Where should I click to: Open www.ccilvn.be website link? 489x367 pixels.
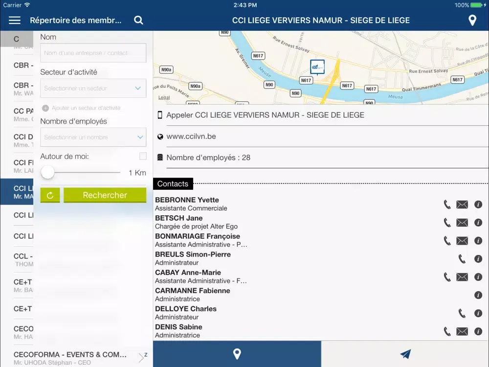[x=191, y=137]
